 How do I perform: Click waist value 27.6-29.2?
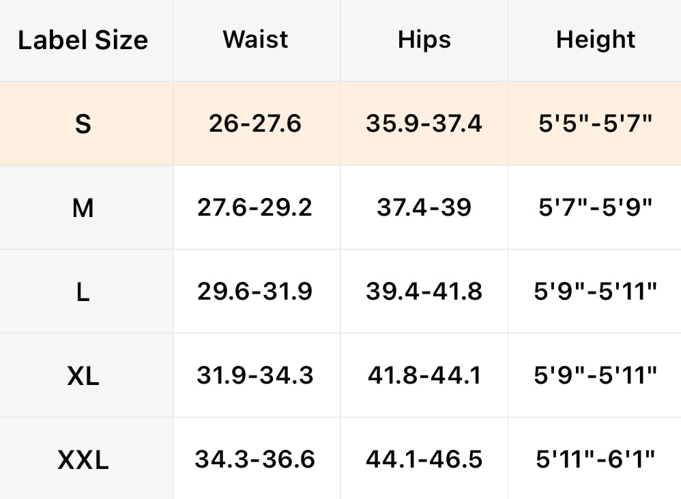pos(255,208)
